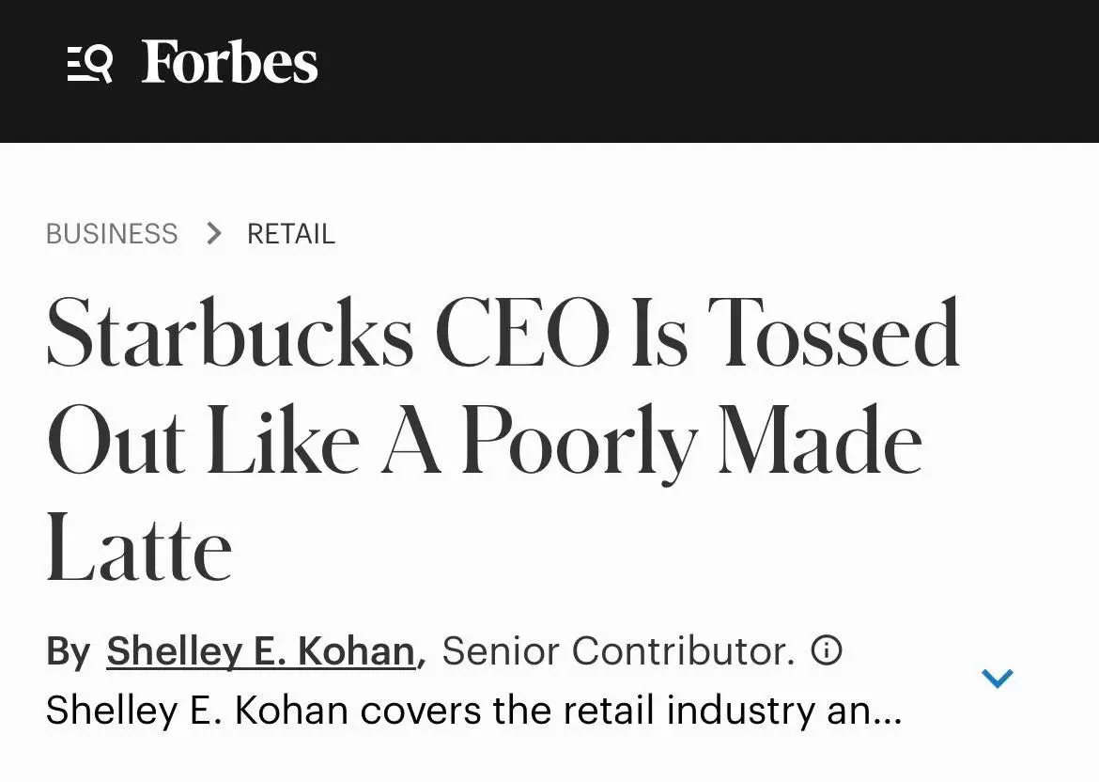Select the Senior Contributor label
The image size is (1099, 782).
point(625,649)
